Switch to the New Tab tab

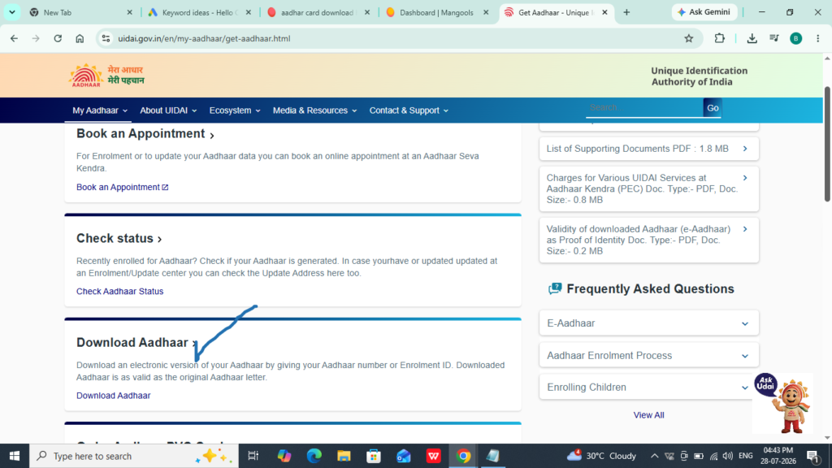click(80, 12)
